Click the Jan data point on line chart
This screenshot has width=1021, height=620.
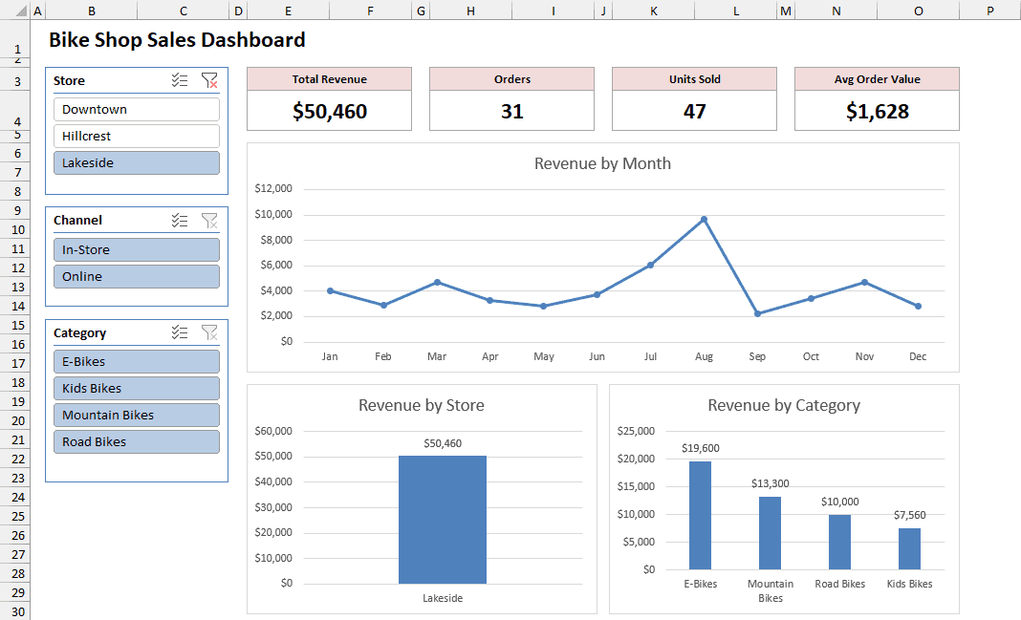(330, 290)
